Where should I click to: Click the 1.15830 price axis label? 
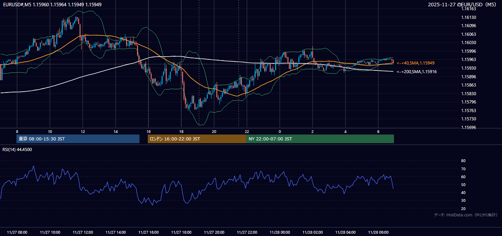point(469,94)
